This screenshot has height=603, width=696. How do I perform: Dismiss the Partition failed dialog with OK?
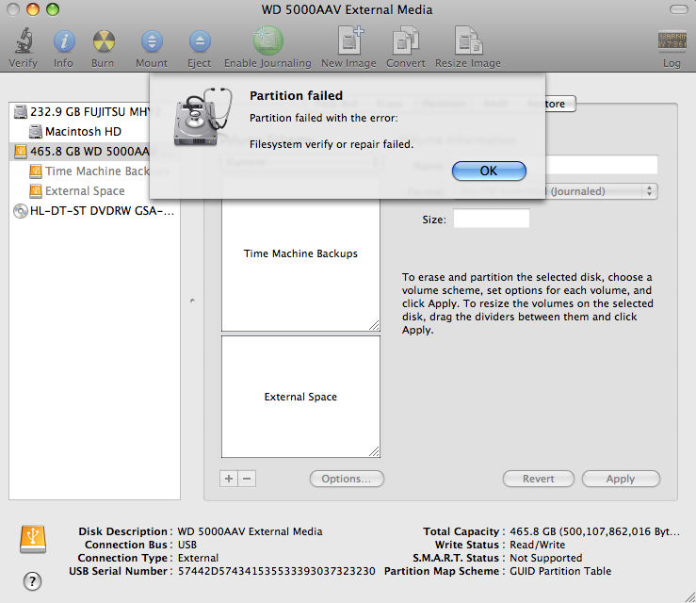(x=489, y=171)
